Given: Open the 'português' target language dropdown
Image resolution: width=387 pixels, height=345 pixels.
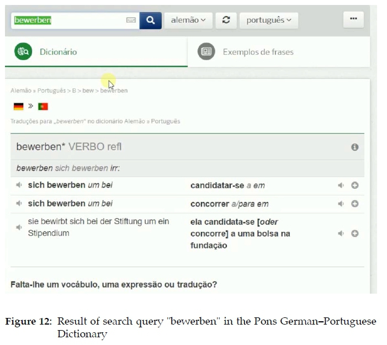Looking at the screenshot, I should (x=269, y=20).
